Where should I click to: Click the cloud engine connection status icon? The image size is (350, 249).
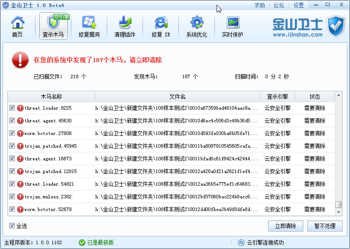pos(241,242)
